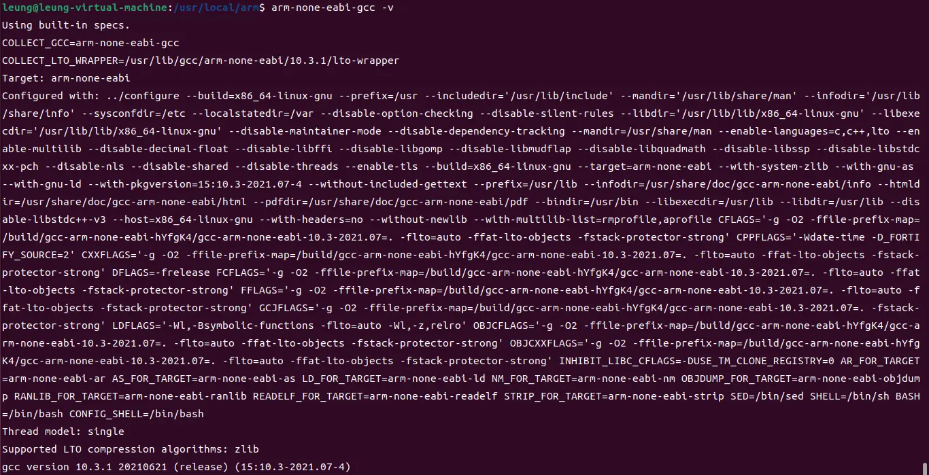Click the "Target: arm-none-eabi" line

[66, 78]
